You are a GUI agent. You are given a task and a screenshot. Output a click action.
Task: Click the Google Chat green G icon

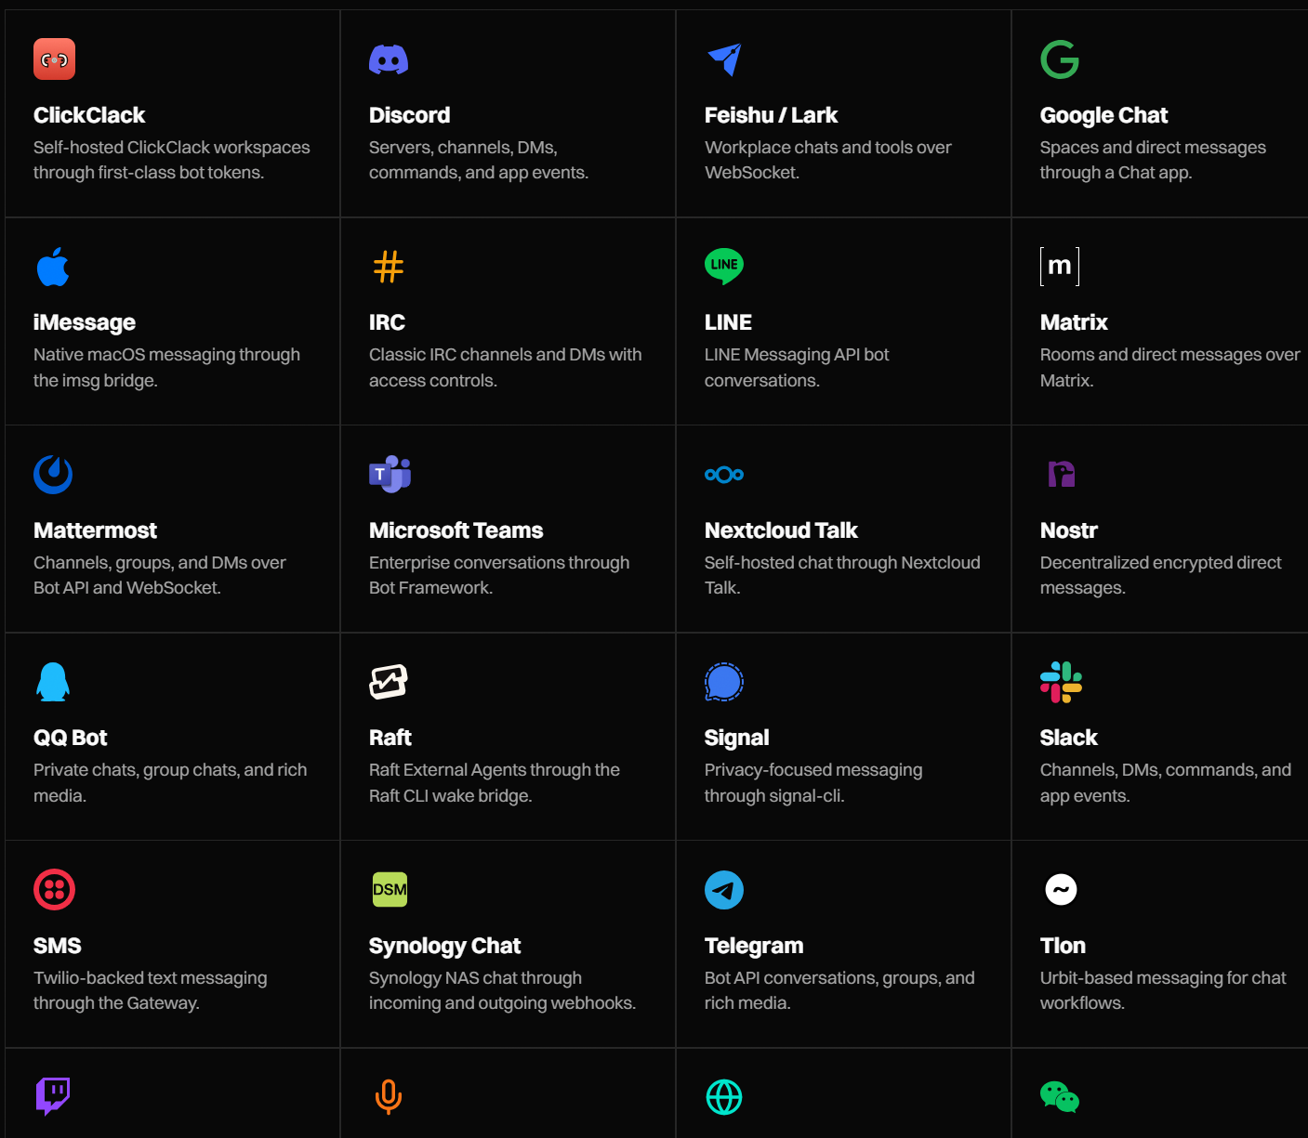pyautogui.click(x=1060, y=59)
